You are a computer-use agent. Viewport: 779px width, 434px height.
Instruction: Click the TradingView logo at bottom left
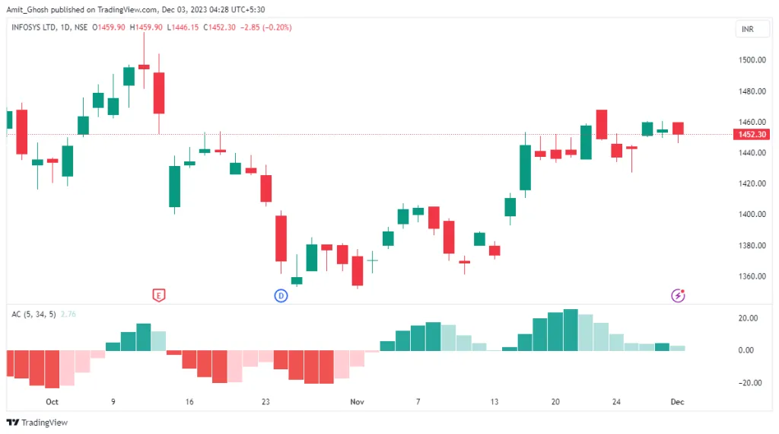(x=37, y=423)
